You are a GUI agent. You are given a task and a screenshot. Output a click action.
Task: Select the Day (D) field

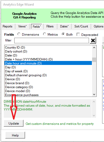click(x=48, y=67)
